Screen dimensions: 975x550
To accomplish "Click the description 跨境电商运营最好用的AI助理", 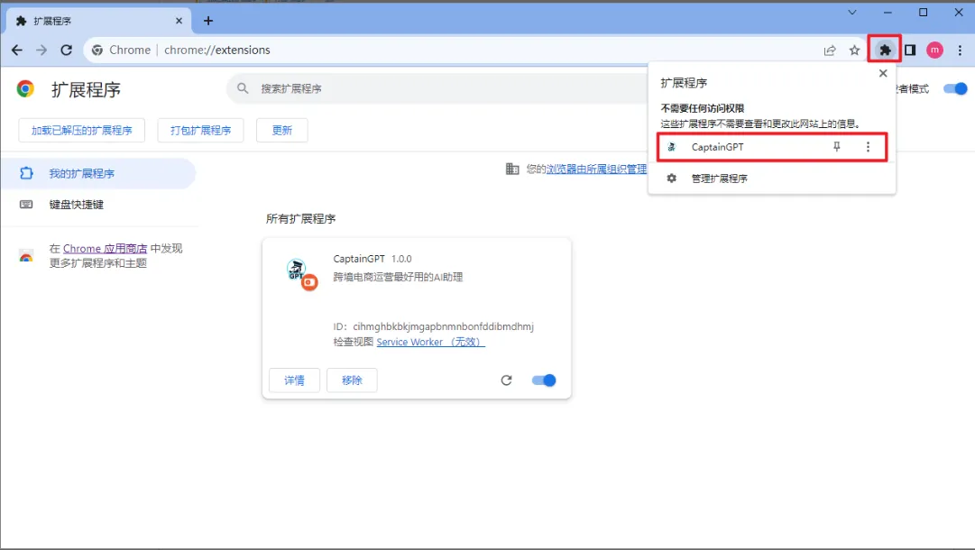I will pos(398,277).
